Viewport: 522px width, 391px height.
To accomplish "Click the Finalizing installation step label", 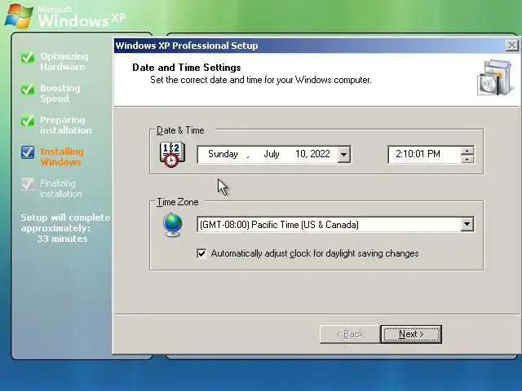I will [61, 188].
